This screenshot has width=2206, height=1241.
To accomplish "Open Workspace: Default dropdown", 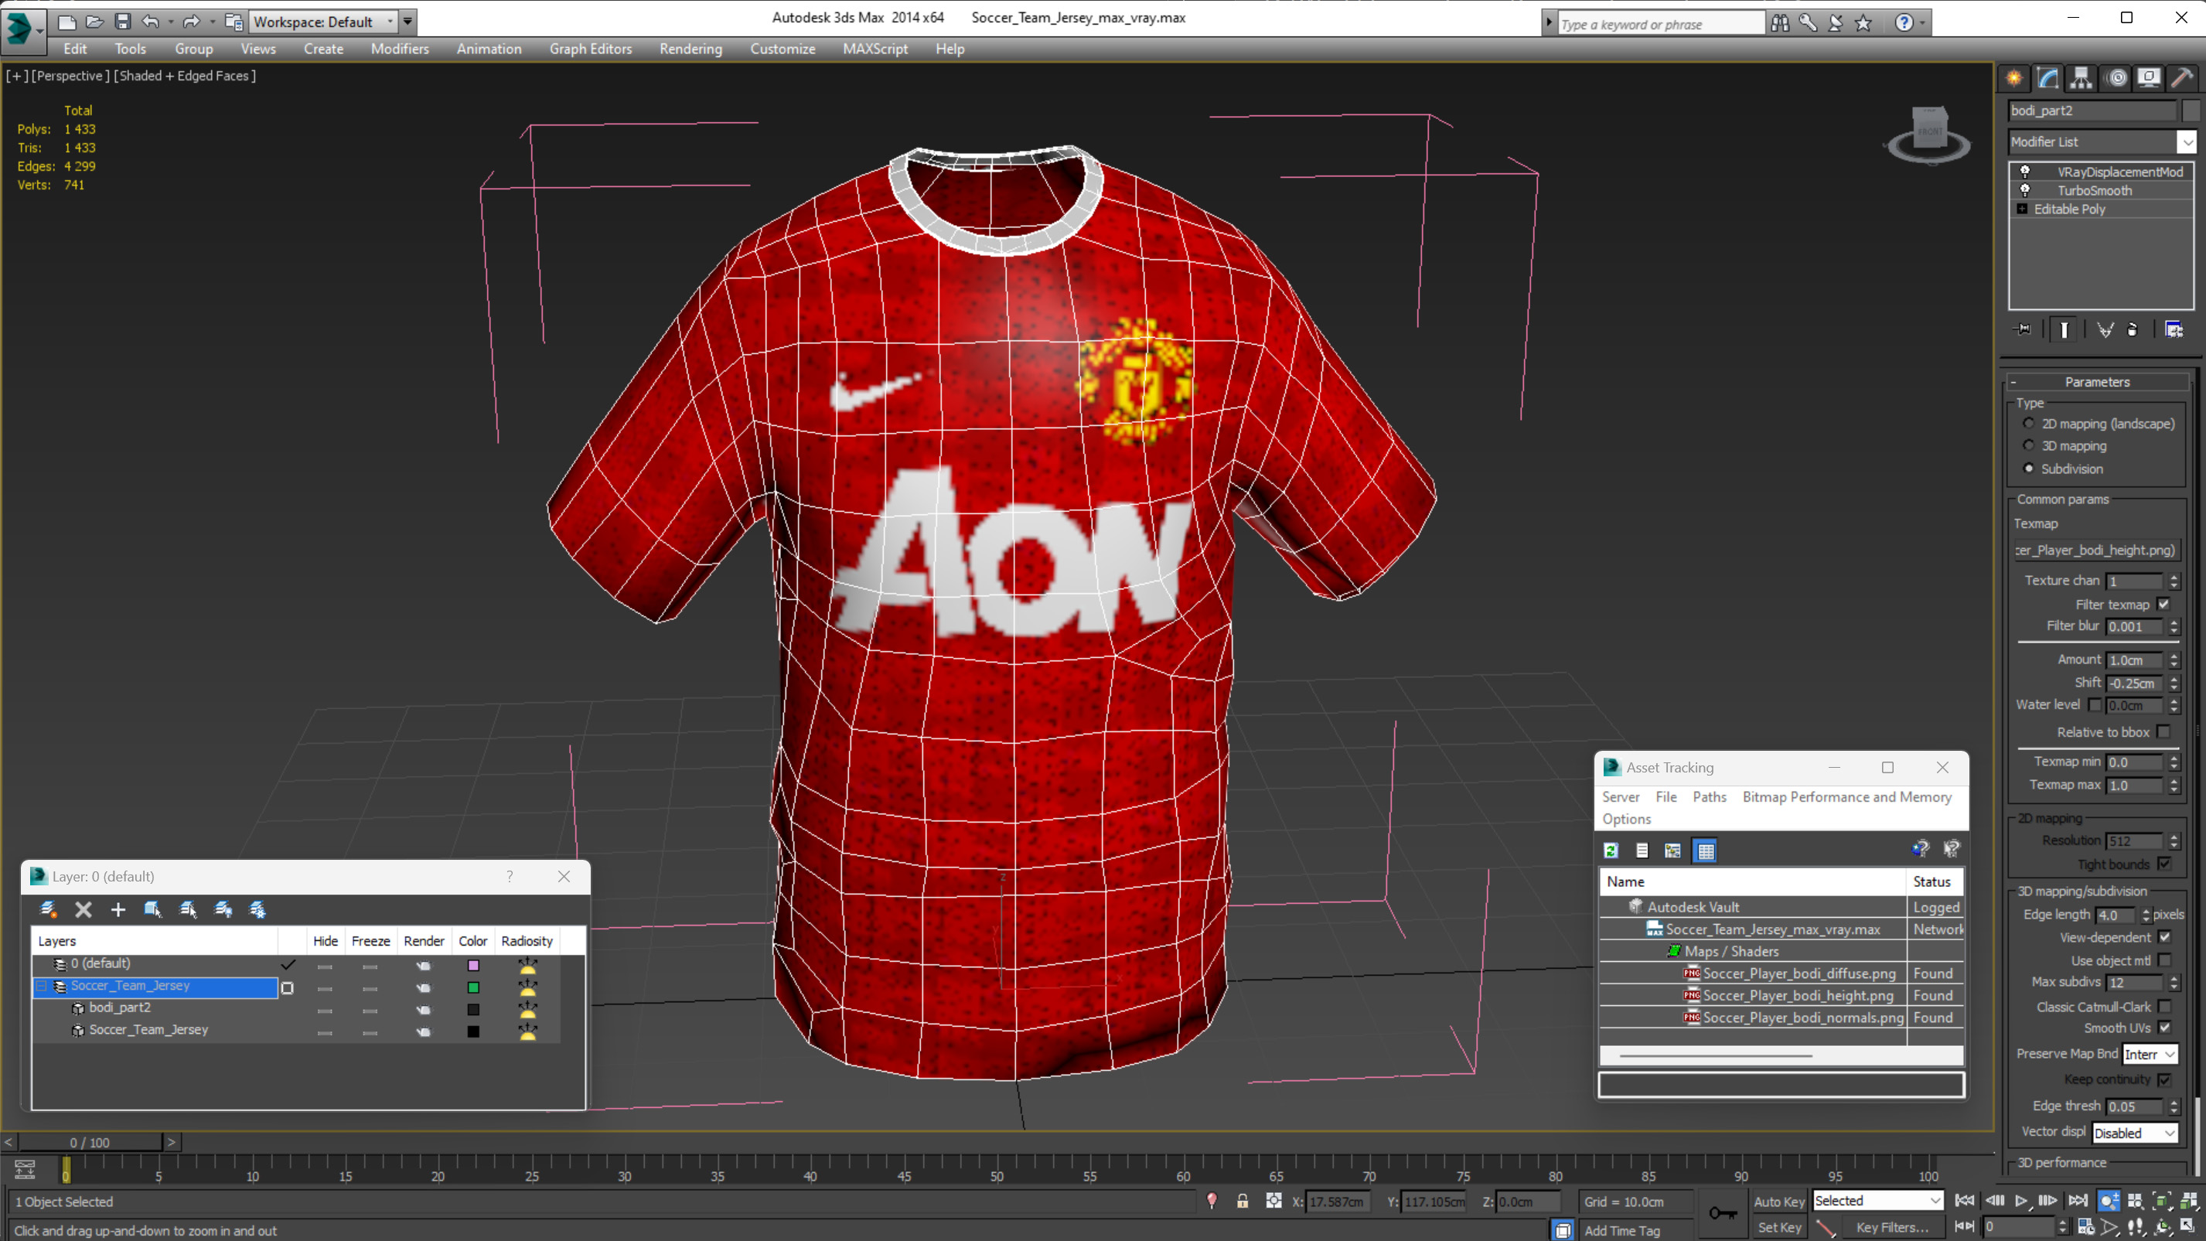I will coord(323,22).
